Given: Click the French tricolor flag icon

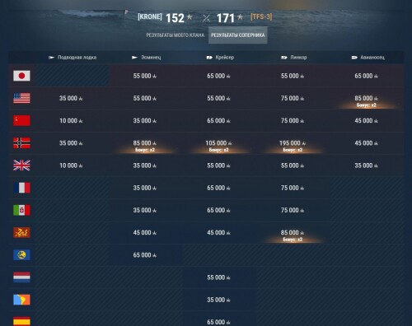Looking at the screenshot, I should 21,188.
